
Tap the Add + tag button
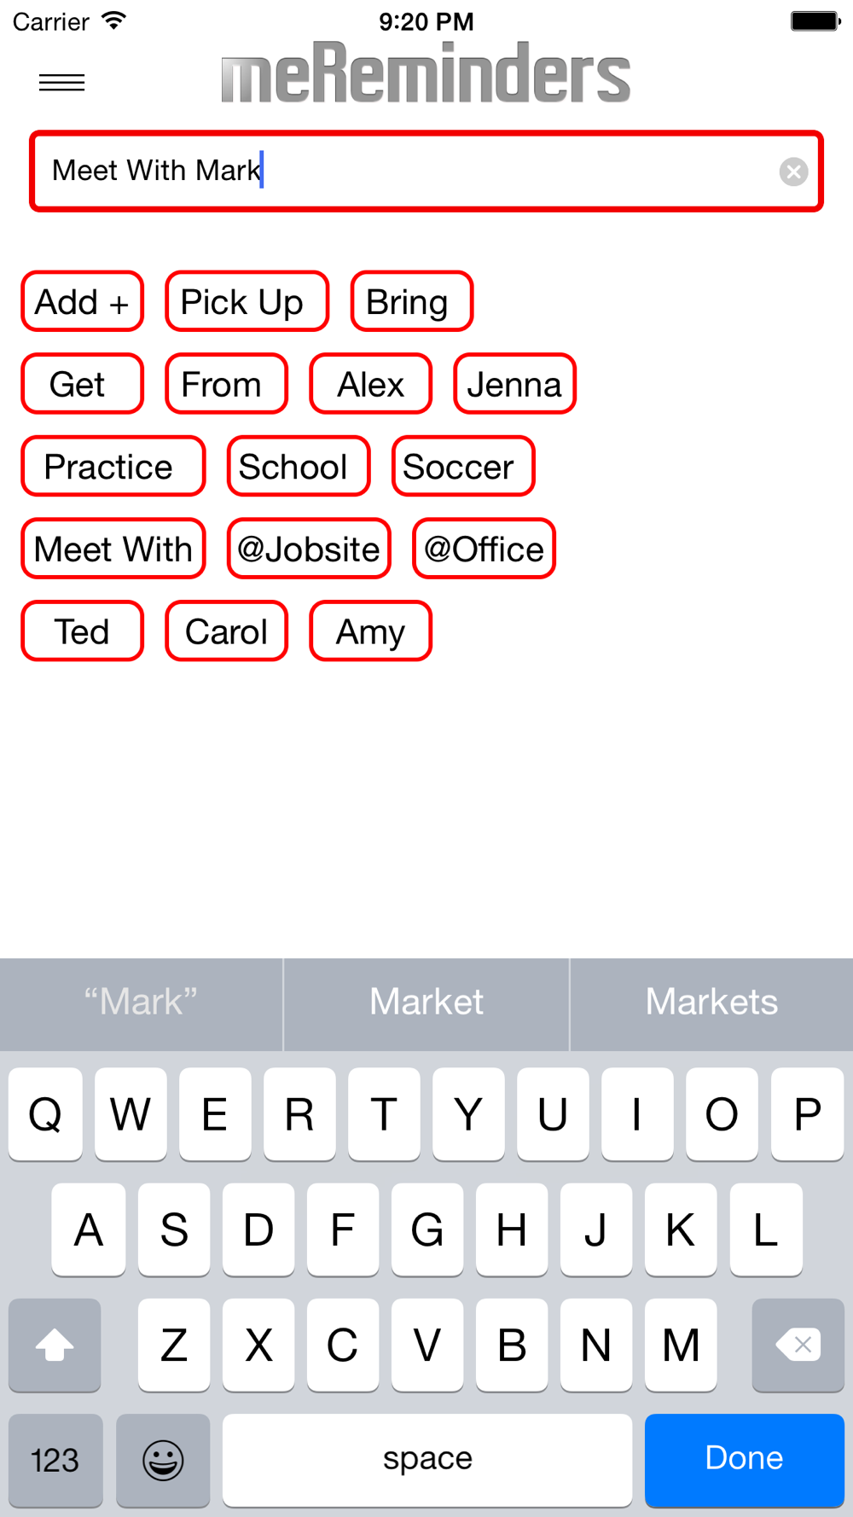(83, 301)
